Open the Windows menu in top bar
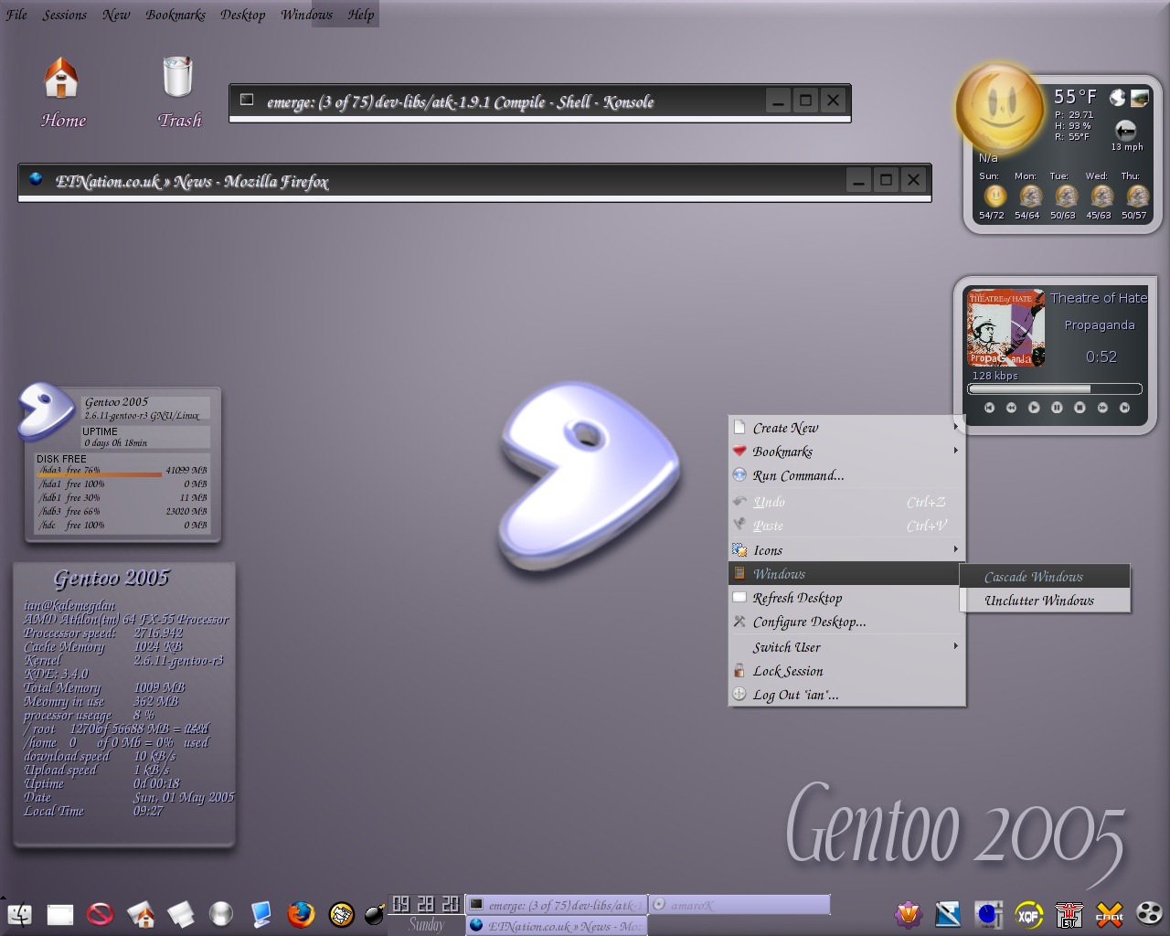 (306, 14)
